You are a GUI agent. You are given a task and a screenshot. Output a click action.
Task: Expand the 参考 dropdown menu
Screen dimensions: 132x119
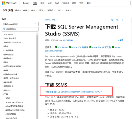(69, 10)
